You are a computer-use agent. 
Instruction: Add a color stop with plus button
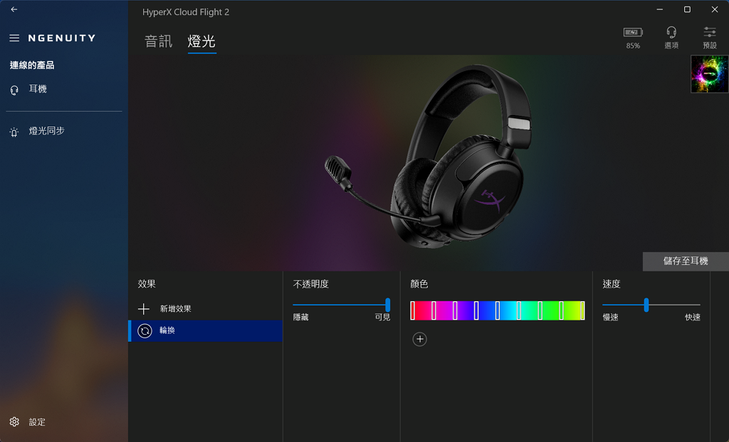point(419,339)
